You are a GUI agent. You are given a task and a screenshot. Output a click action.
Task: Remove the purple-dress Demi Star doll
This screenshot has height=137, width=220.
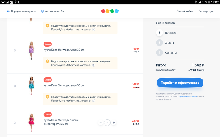[15, 50]
